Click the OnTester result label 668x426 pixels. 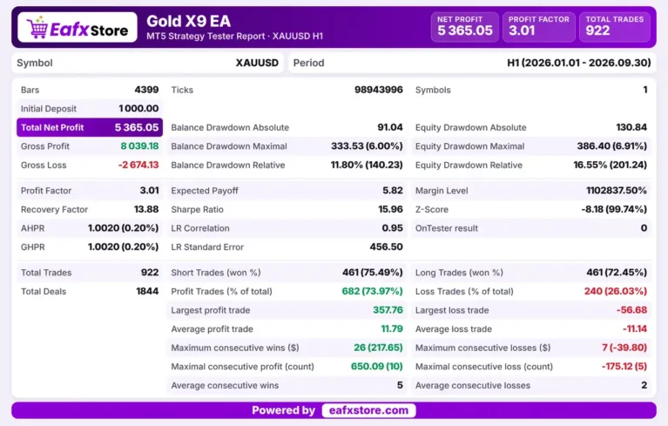447,228
